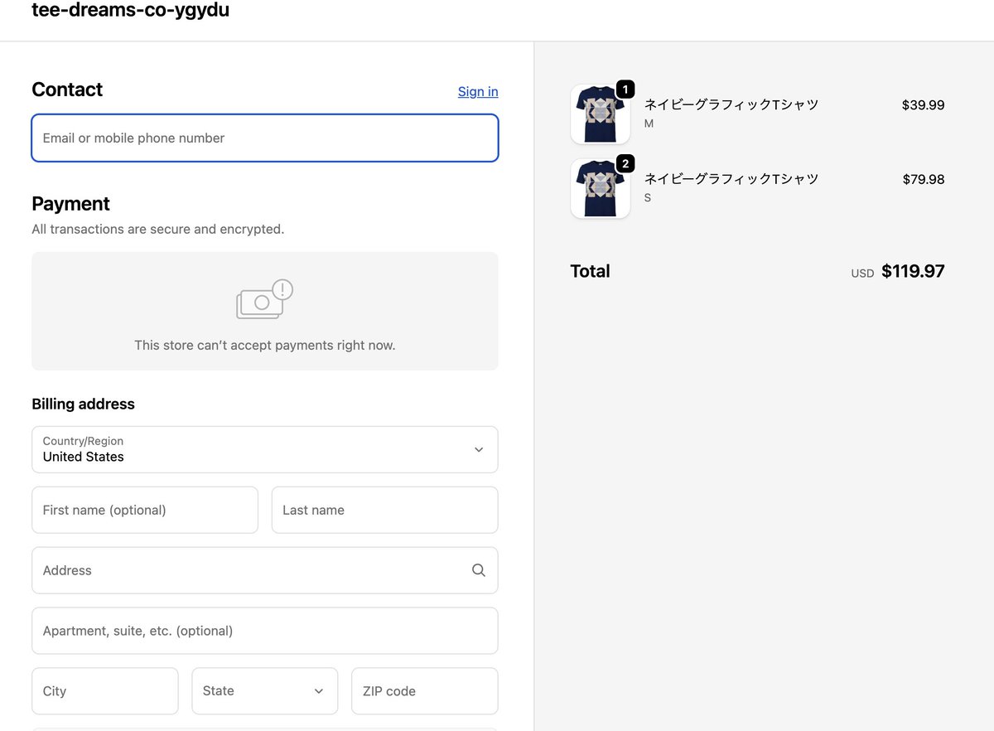The width and height of the screenshot is (994, 731).
Task: Click the quantity badge showing 2
Action: (x=625, y=164)
